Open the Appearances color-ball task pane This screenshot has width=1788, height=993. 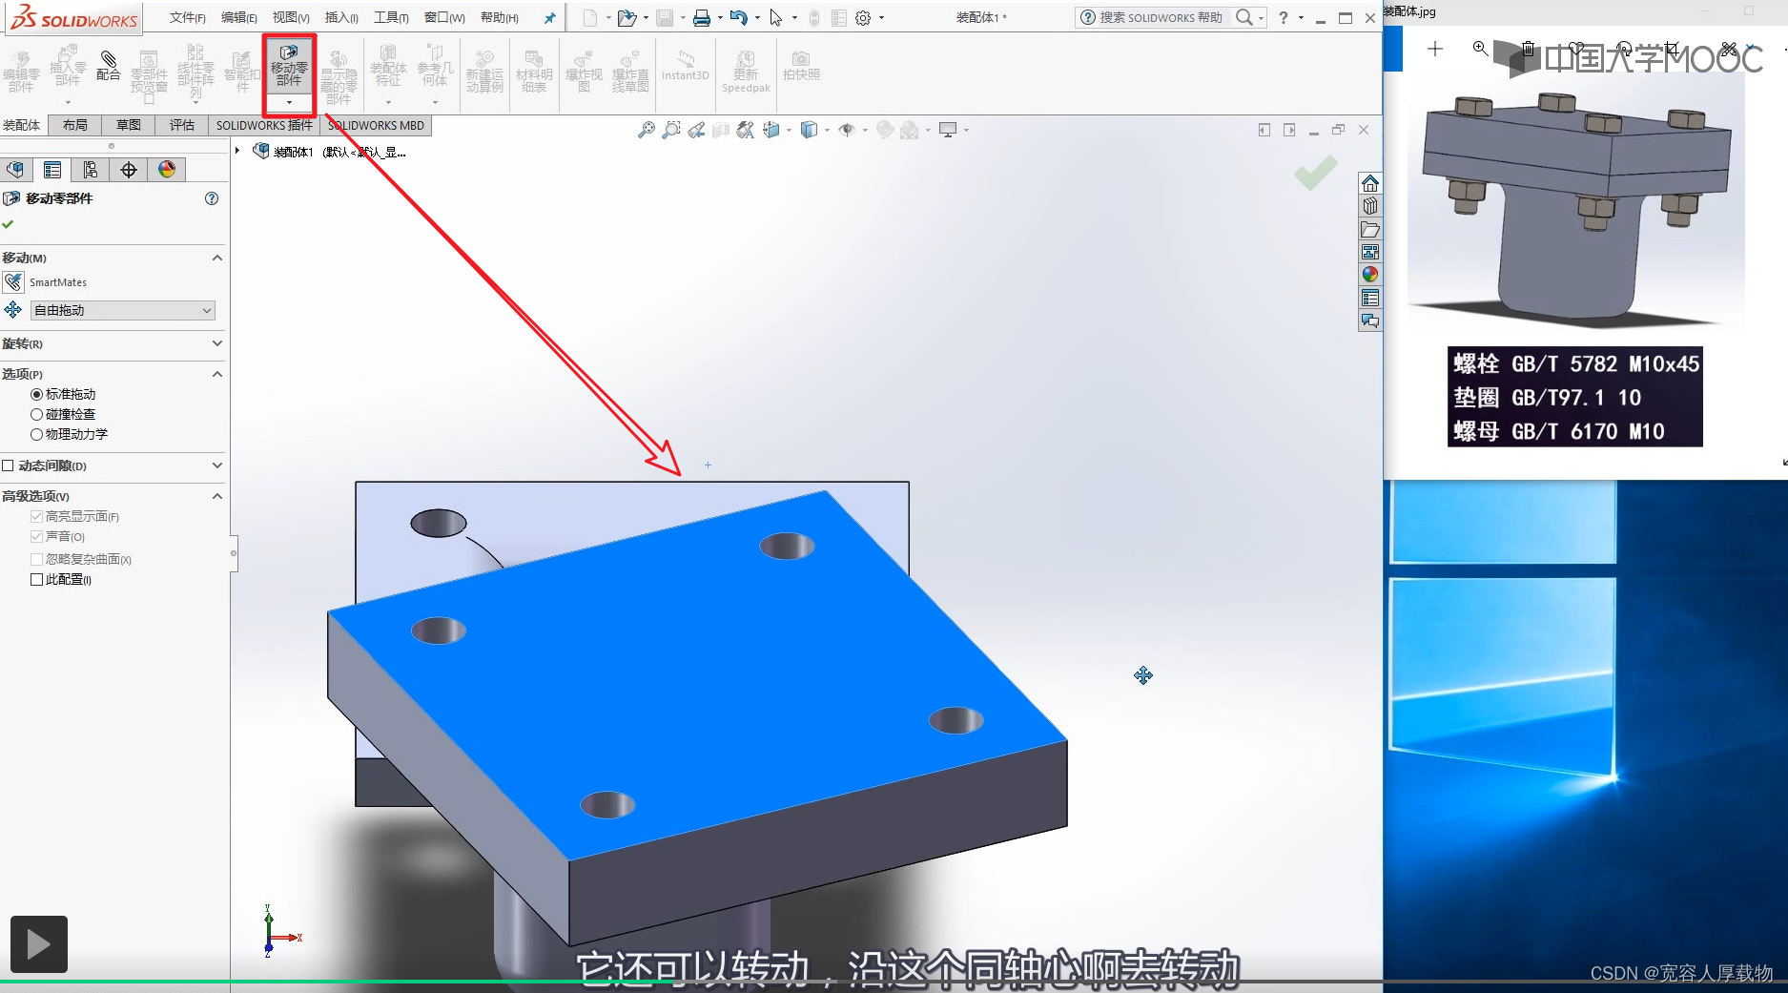[x=1370, y=275]
